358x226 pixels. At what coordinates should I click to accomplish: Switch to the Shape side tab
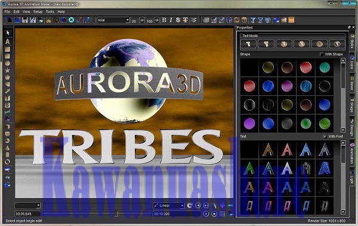(352, 105)
